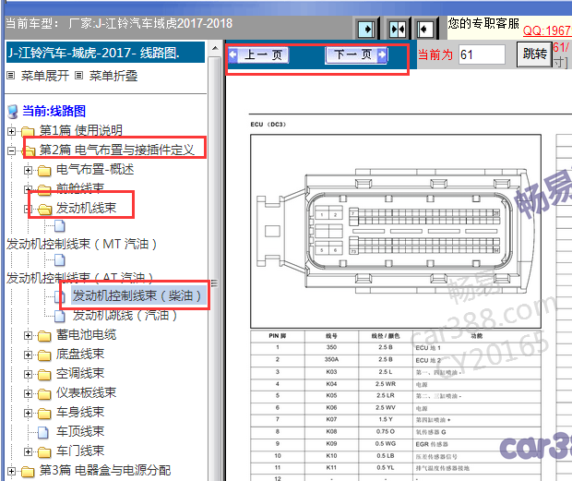Open 发动机控制线束（柴油）page
572x481 pixels.
coord(137,295)
